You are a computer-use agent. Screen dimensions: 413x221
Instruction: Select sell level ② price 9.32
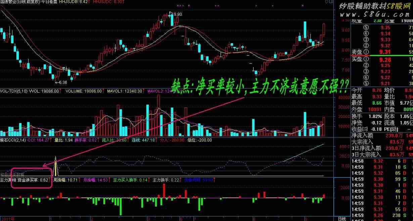pos(385,46)
